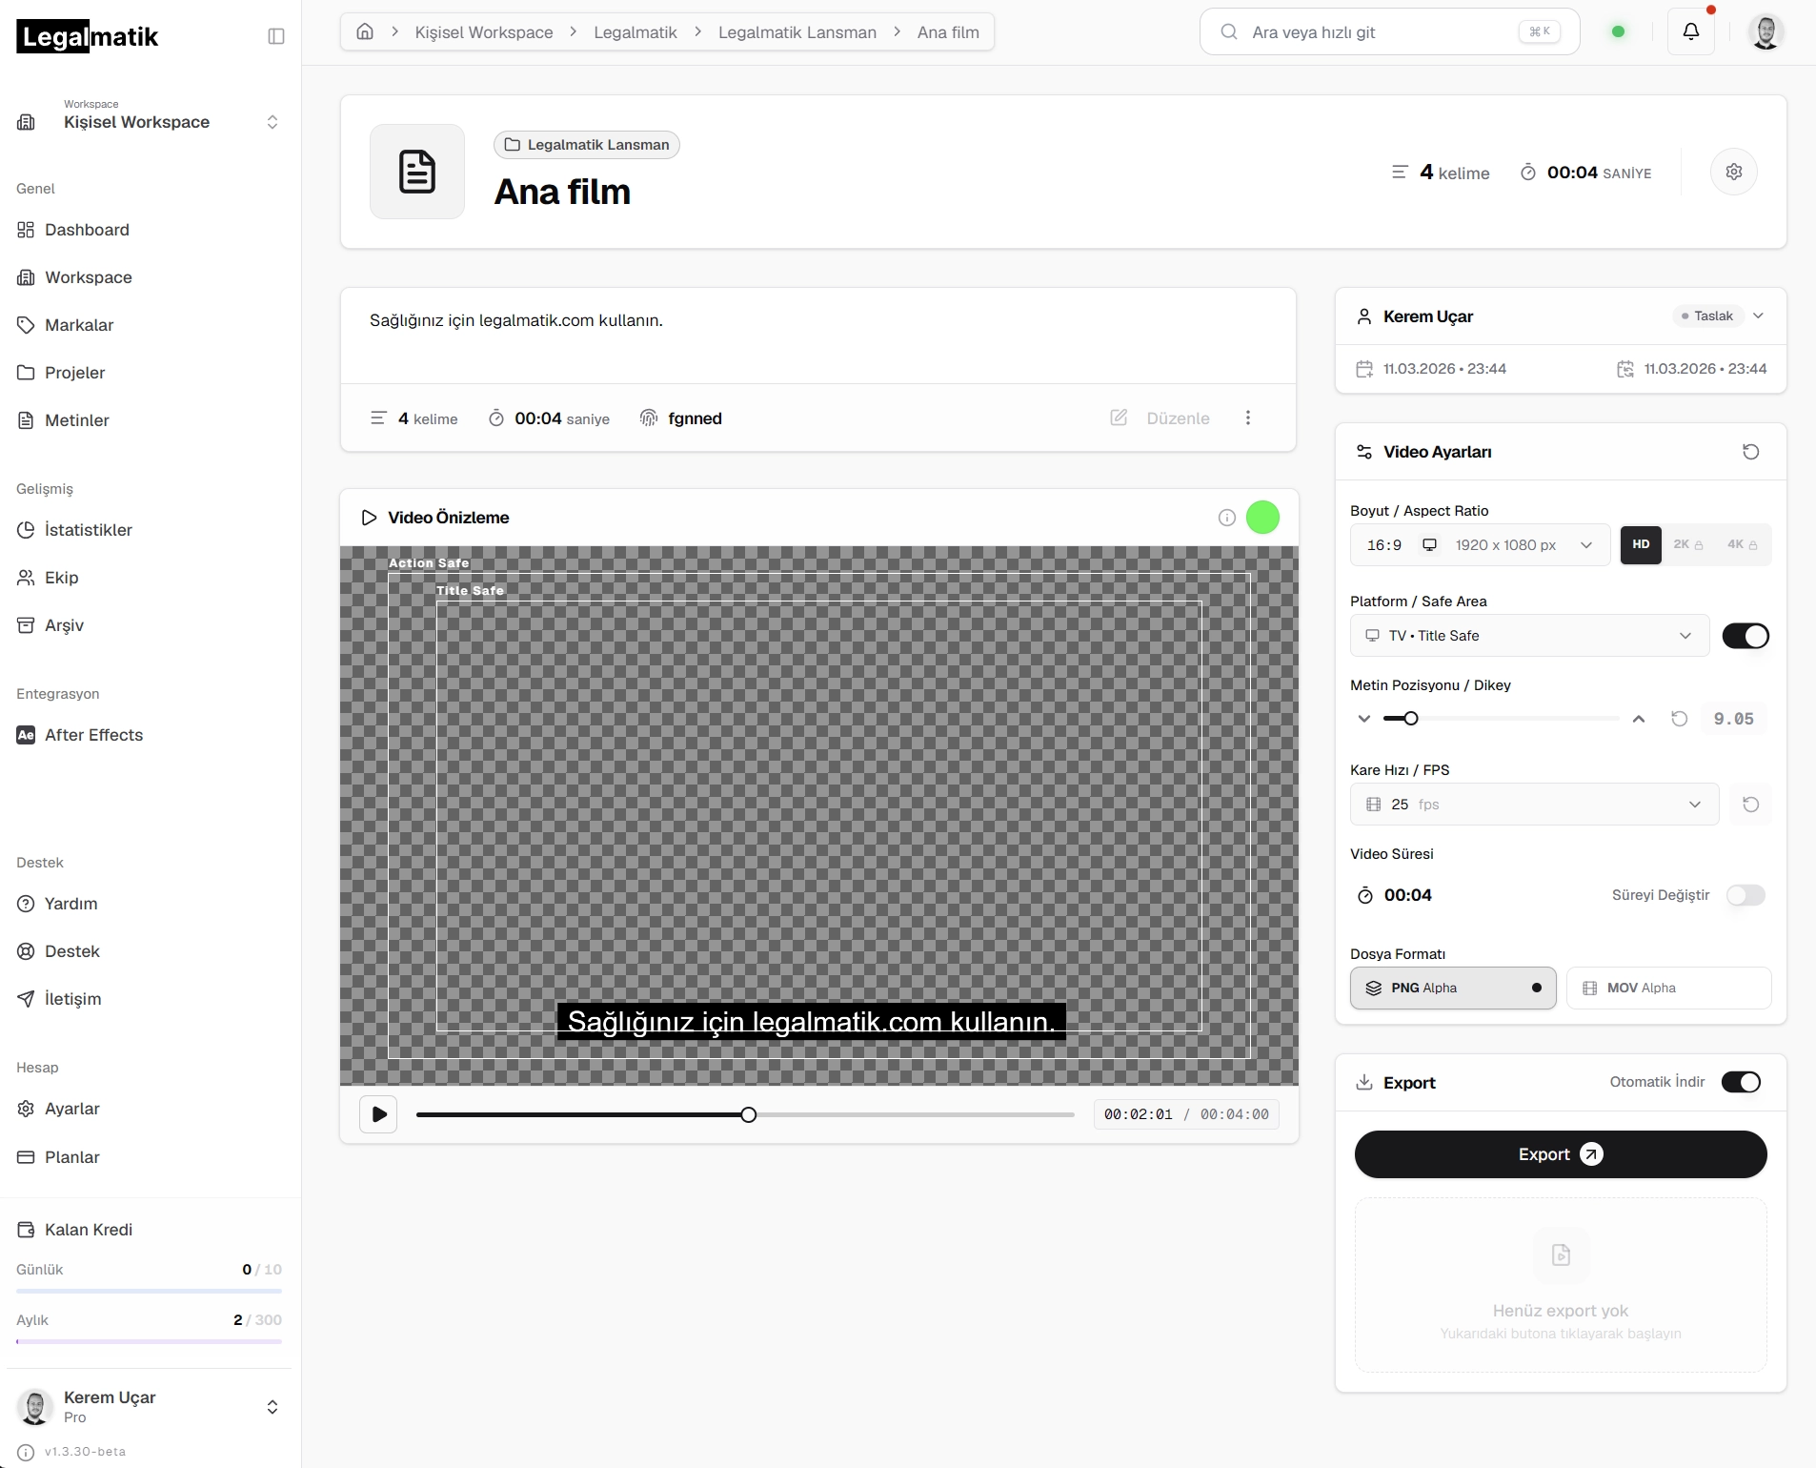Screen dimensions: 1816x1468
Task: Go to After Effects integration
Action: point(93,735)
